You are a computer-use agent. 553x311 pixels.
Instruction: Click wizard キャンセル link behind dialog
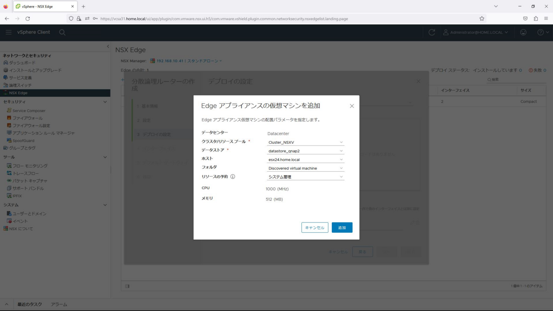338,252
